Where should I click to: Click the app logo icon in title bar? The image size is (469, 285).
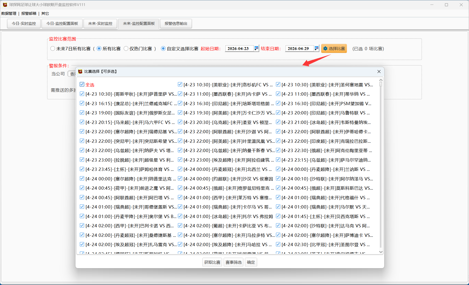click(5, 5)
